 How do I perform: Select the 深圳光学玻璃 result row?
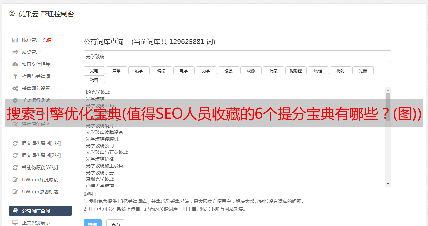[100, 179]
